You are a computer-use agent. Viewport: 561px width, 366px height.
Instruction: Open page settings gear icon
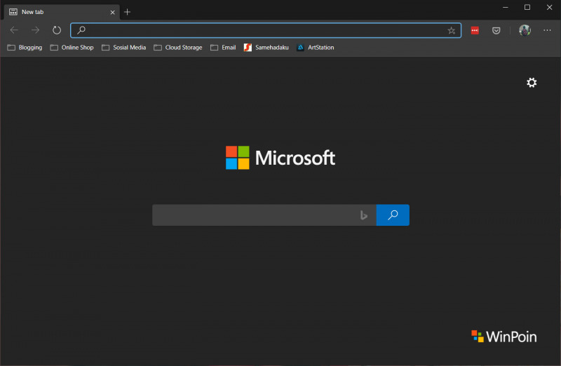pos(532,83)
